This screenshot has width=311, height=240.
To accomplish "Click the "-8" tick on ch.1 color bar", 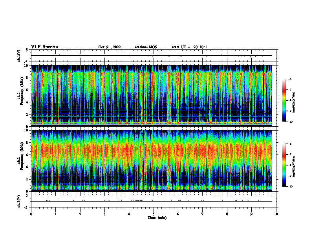I will (290, 100).
